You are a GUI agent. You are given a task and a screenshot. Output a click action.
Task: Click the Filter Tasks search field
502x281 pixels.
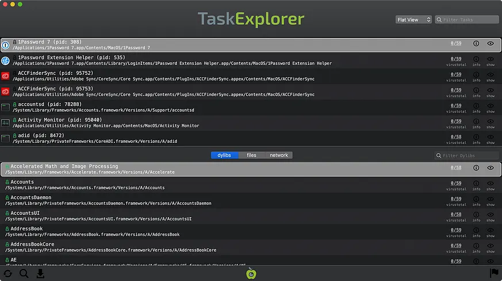coord(467,20)
